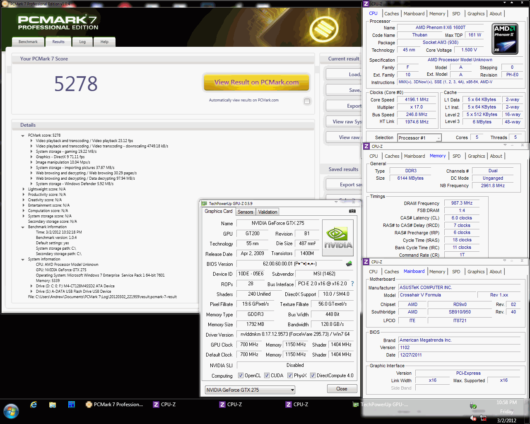Toggle the PhysX checkbox in GPU-Z

pyautogui.click(x=290, y=376)
